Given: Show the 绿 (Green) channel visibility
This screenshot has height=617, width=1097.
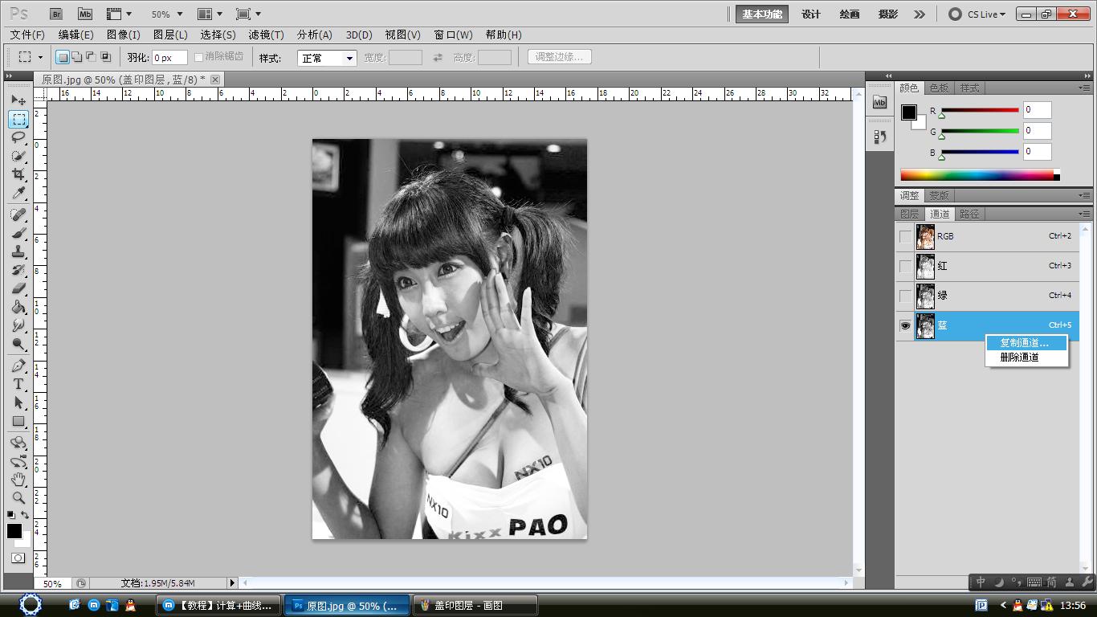Looking at the screenshot, I should click(905, 296).
